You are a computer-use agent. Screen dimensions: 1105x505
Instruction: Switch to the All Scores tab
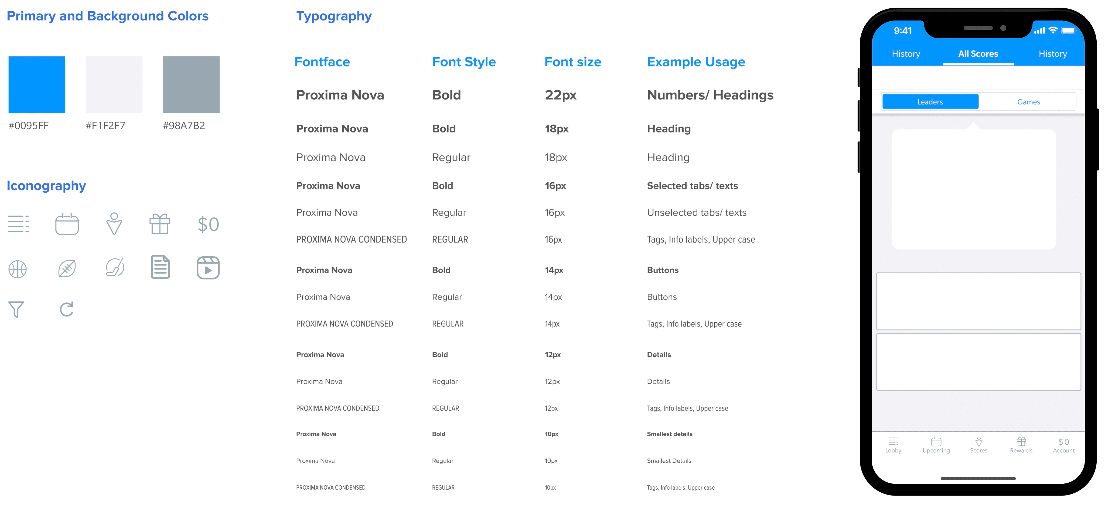[x=978, y=54]
